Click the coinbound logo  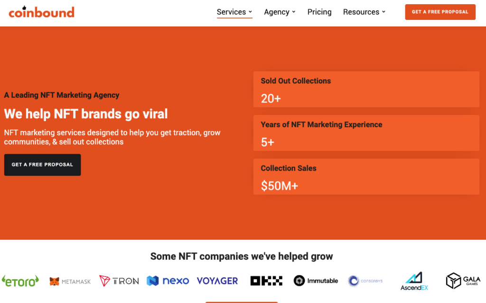pos(42,12)
